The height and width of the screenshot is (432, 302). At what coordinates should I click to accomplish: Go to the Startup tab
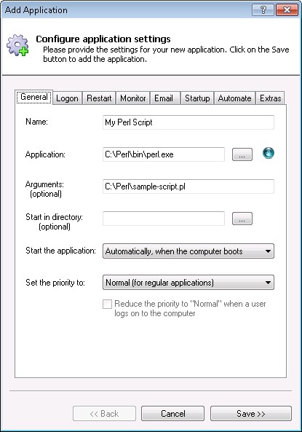tap(197, 98)
